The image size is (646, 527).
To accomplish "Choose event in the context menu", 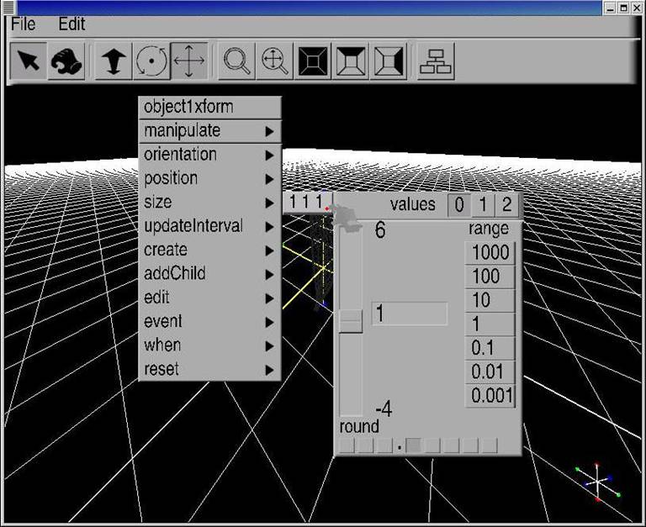I will [210, 322].
